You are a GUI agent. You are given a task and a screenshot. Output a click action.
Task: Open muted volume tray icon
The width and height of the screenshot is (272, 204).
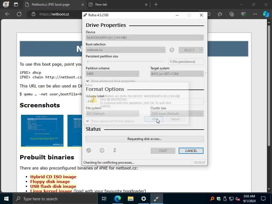click(238, 199)
